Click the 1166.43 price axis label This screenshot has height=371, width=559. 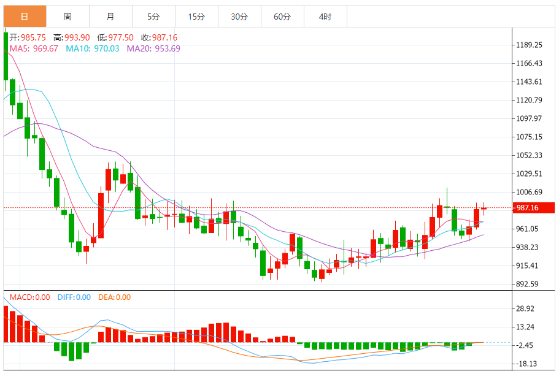pyautogui.click(x=529, y=63)
